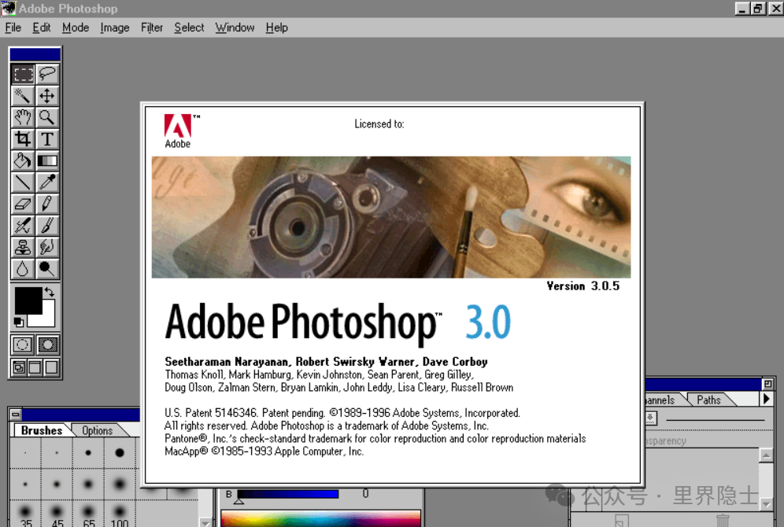
Task: Collapse the Layers palette with zoom box
Action: click(x=767, y=384)
